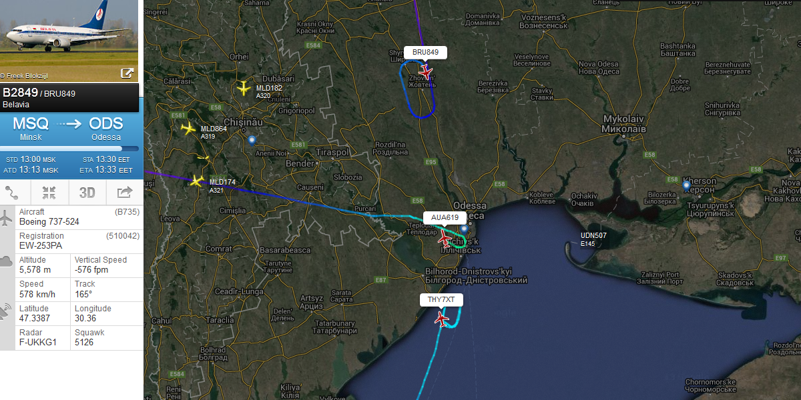Viewport: 801px width, 400px height.
Task: Click the AUA619 flight label
Action: coord(445,217)
